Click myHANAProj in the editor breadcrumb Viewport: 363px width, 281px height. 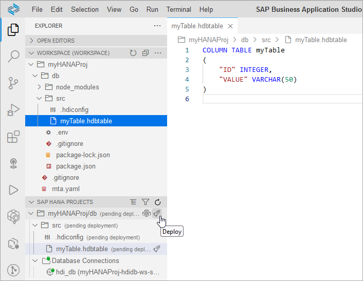[x=208, y=40]
